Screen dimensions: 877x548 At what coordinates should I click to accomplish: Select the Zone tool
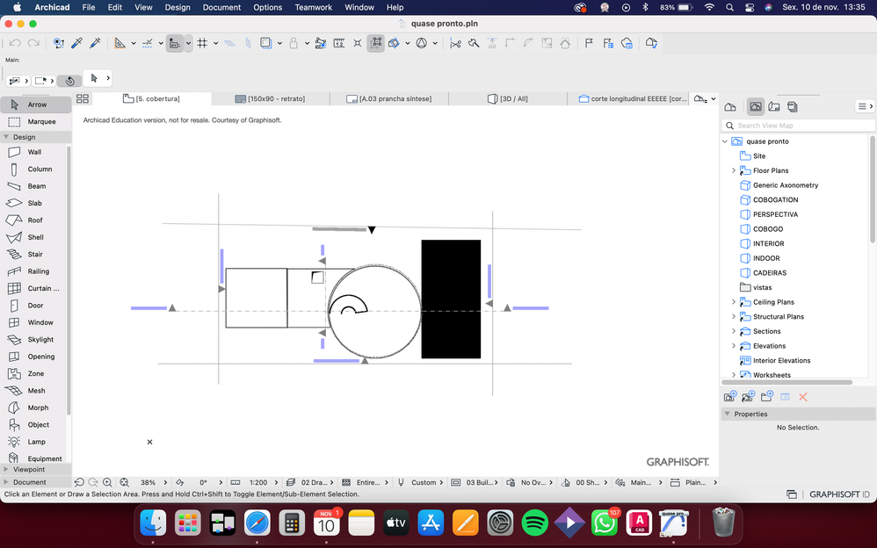point(36,373)
